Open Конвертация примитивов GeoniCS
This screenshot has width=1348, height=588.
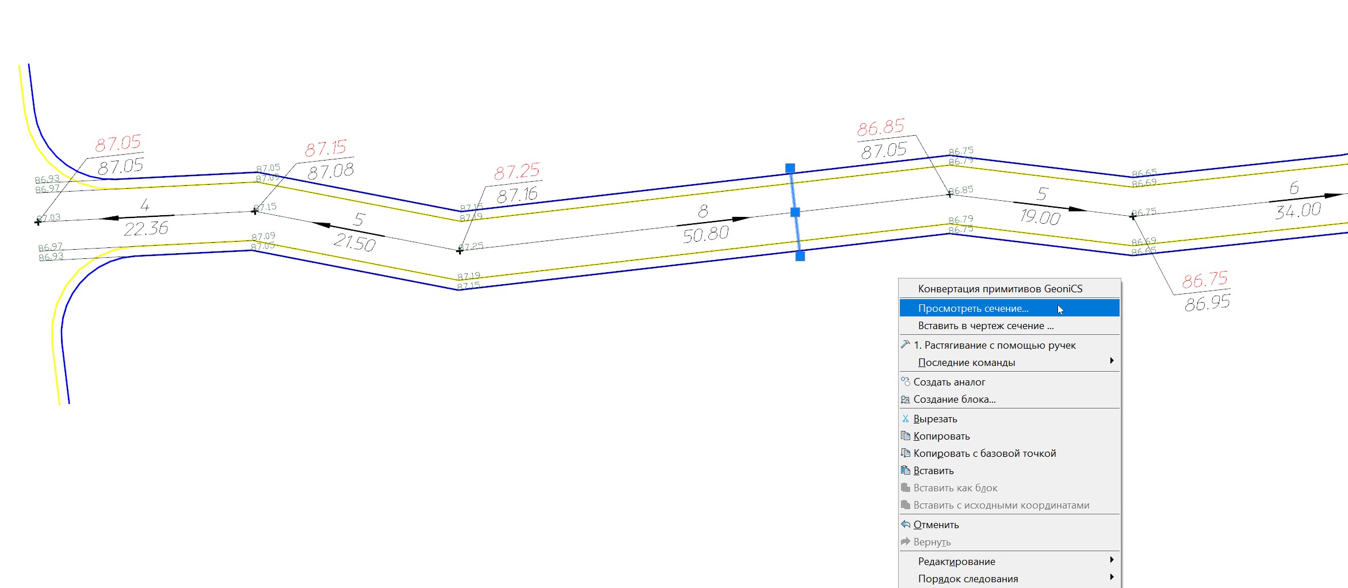click(1000, 289)
